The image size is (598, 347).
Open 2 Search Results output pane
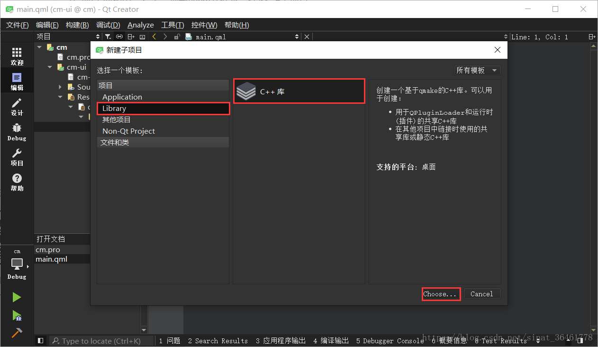tap(217, 340)
